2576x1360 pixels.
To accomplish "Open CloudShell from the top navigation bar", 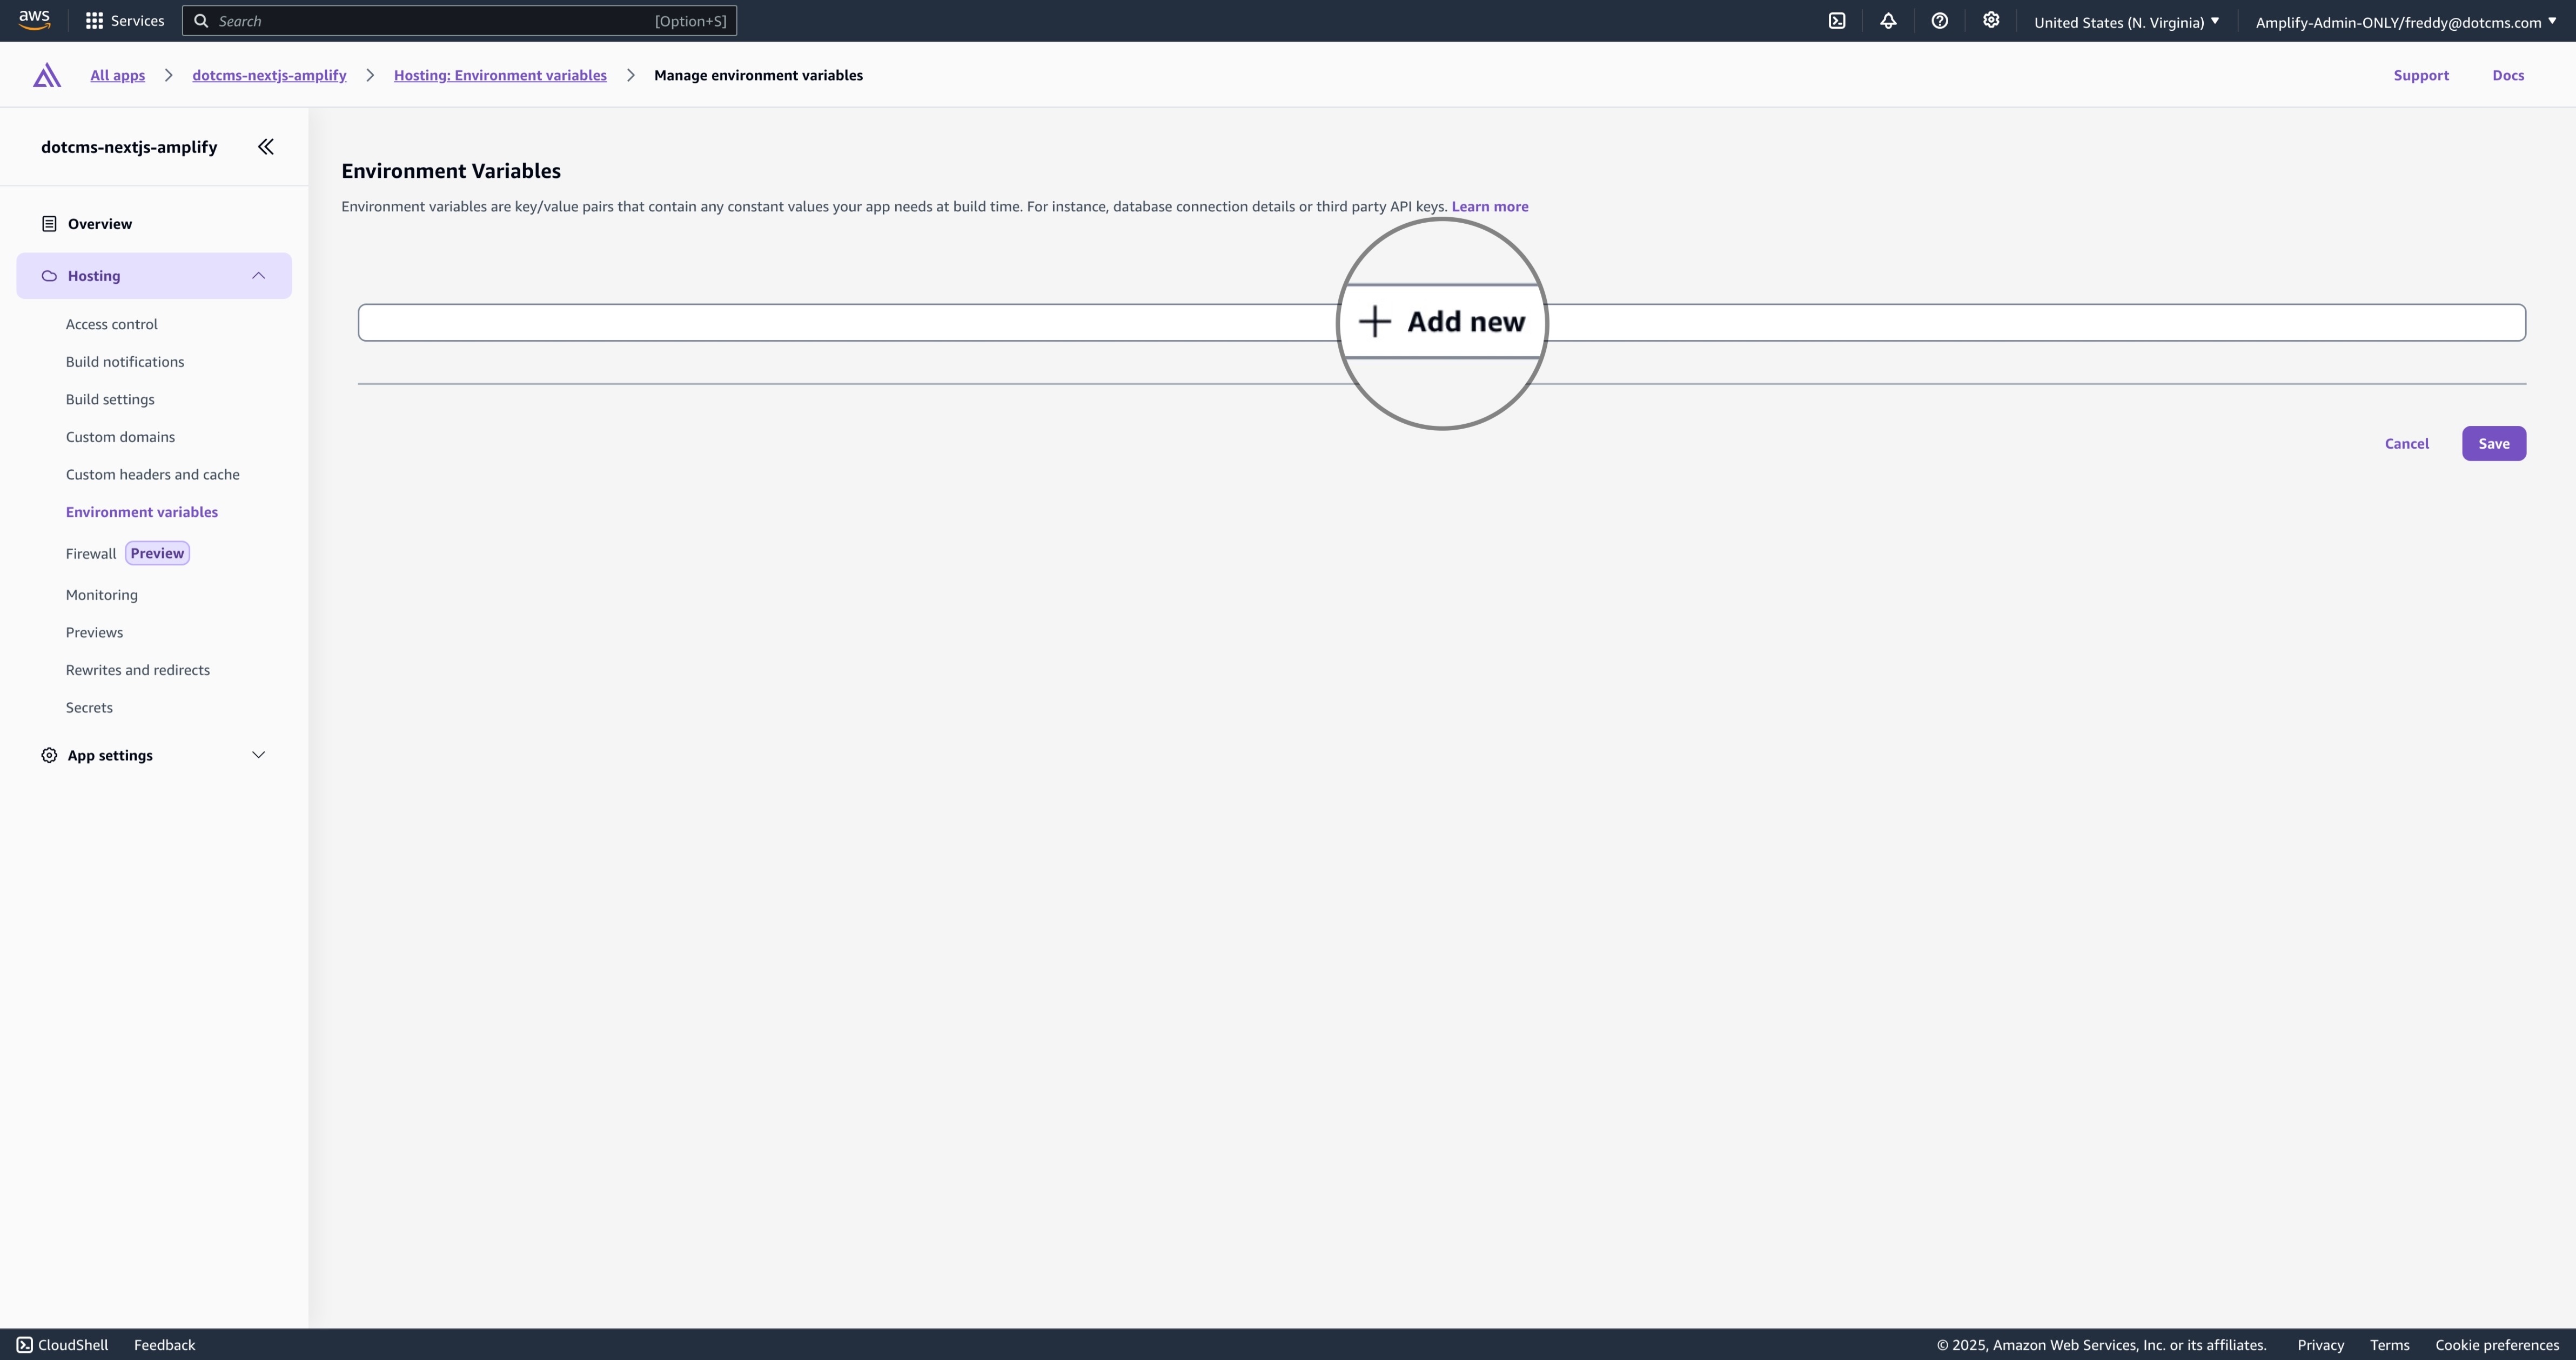I will [x=1837, y=20].
